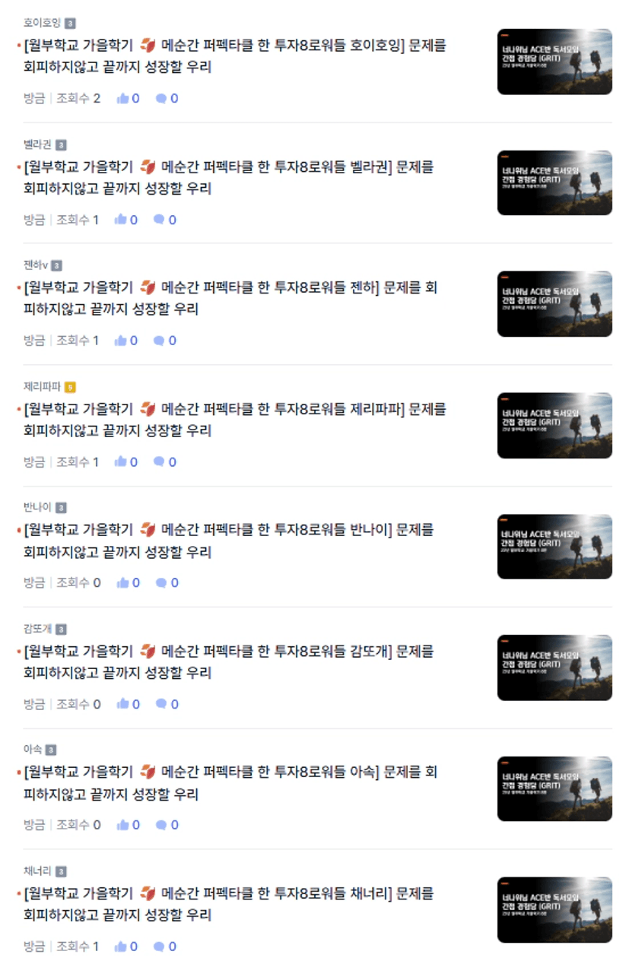Open the 채너리 post title
Image resolution: width=629 pixels, height=961 pixels.
pyautogui.click(x=229, y=904)
